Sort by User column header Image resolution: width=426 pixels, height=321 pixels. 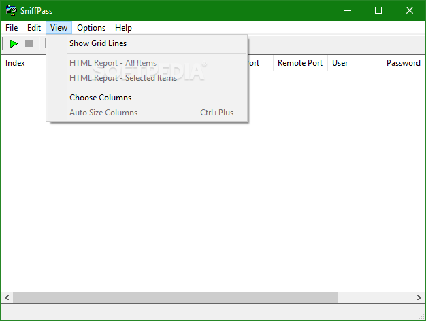click(355, 63)
